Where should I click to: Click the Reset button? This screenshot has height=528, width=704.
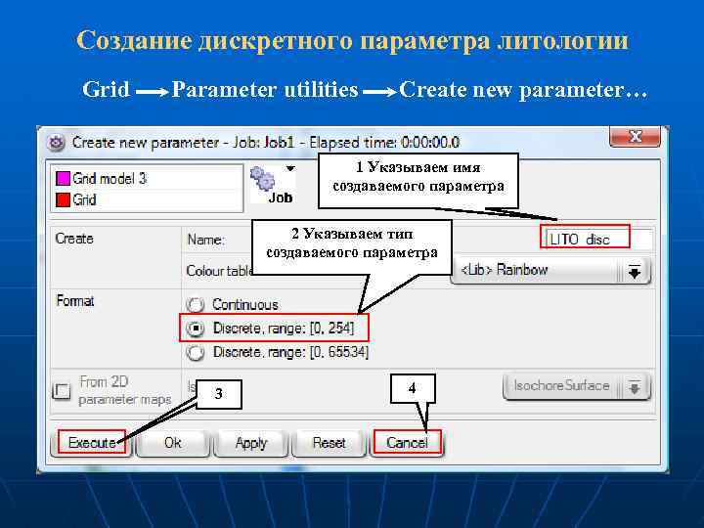[329, 443]
